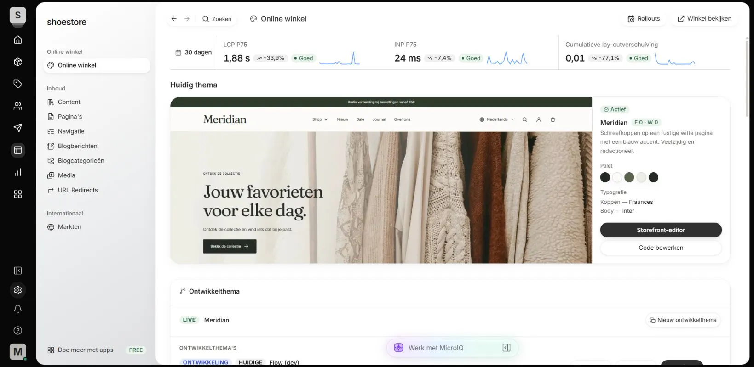754x367 pixels.
Task: Click the INP P75 metric sparkline
Action: [507, 58]
